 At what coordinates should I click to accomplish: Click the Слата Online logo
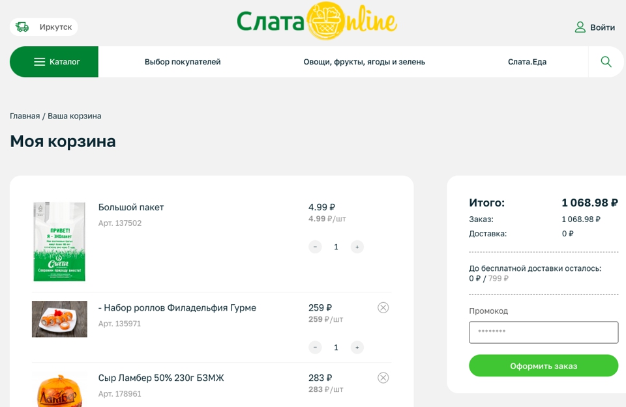(317, 21)
